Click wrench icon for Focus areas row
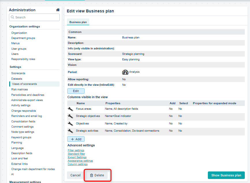The image size is (250, 183). pyautogui.click(x=70, y=109)
